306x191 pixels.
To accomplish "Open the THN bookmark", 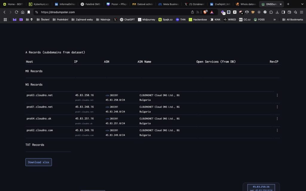I will 180,19.
